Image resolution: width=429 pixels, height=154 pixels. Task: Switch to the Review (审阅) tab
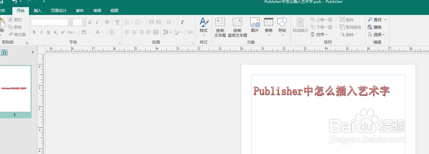click(97, 11)
